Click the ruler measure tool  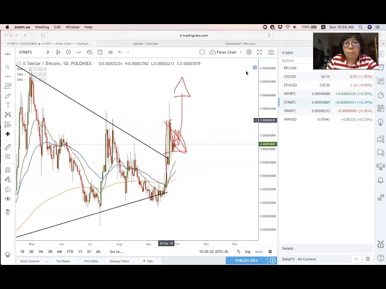[8, 147]
